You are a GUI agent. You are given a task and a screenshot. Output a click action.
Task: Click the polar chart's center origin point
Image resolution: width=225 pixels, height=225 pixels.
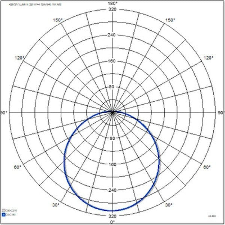tap(112, 112)
